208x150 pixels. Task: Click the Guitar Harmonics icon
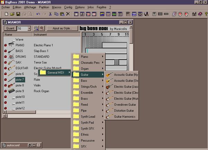(x=110, y=117)
